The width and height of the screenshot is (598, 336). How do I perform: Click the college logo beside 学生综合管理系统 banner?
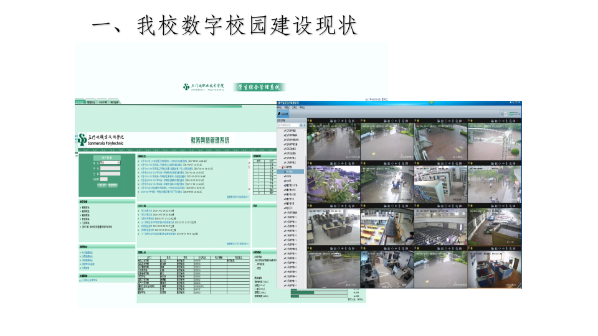coord(204,87)
